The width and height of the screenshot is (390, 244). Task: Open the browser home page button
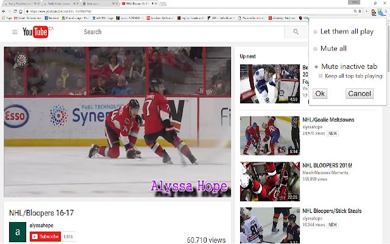[x=21, y=11]
